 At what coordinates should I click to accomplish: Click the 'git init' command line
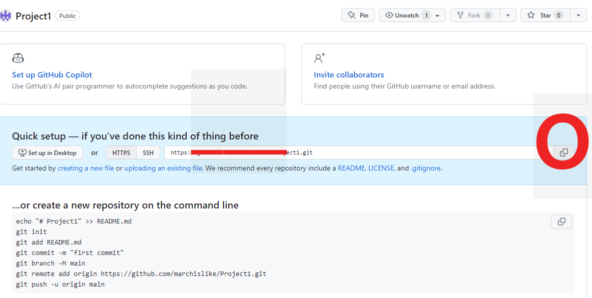[32, 231]
